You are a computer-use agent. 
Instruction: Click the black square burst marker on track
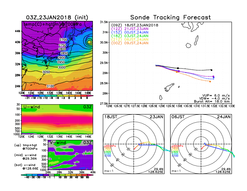[x=178, y=68]
